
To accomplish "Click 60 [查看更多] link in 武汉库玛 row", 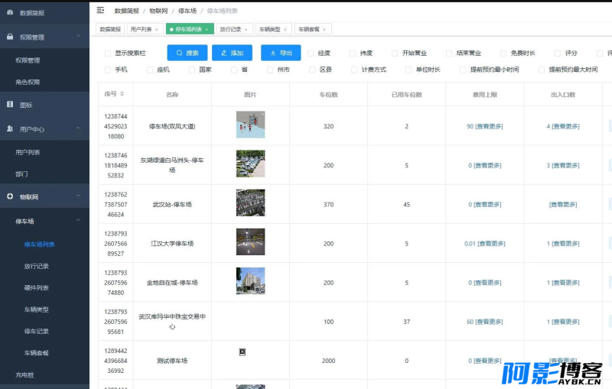I will pyautogui.click(x=485, y=322).
